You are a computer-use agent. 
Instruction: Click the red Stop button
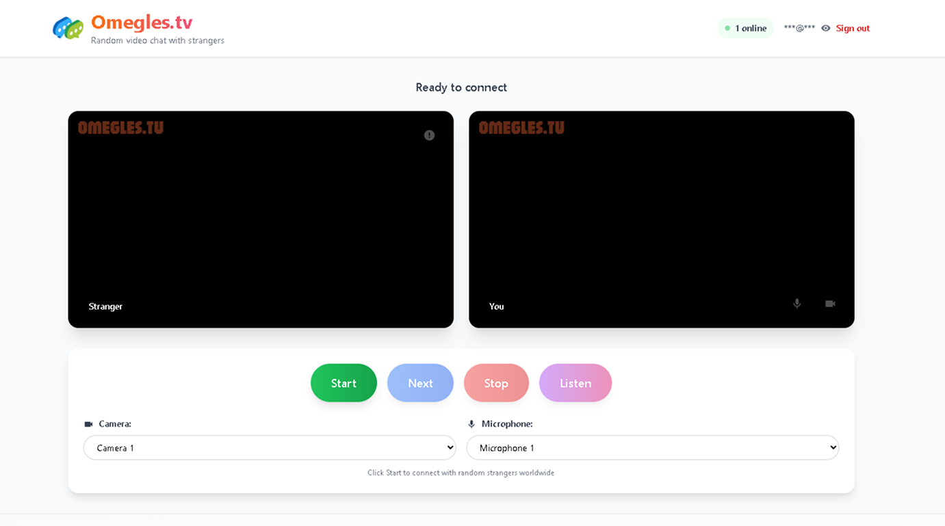496,383
